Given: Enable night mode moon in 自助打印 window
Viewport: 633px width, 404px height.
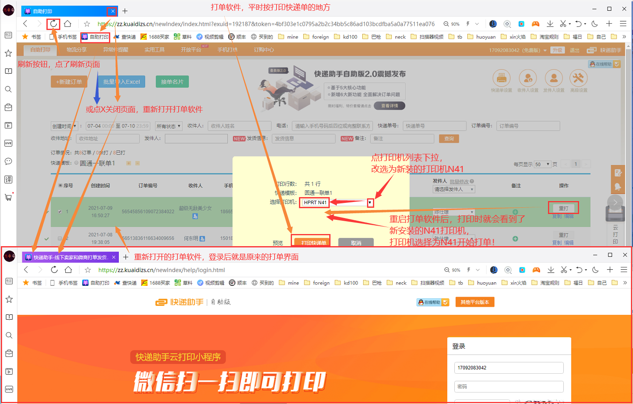Looking at the screenshot, I should 595,24.
